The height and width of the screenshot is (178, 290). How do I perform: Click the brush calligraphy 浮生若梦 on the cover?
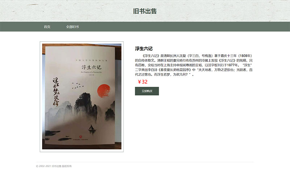point(56,92)
